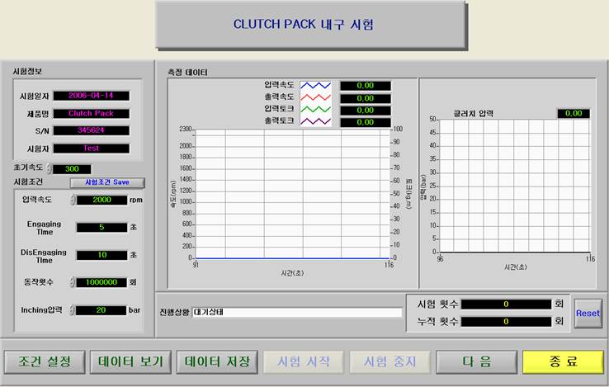Click 출력토크 measured value 0.00 display
609x387 pixels.
point(366,122)
